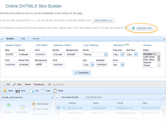
Task: Open the Incoming Emails tab
Action: pyautogui.click(x=70, y=97)
